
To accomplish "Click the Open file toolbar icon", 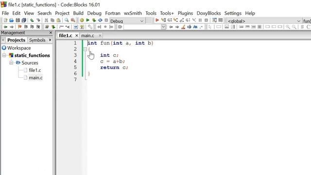I will pyautogui.click(x=12, y=20).
